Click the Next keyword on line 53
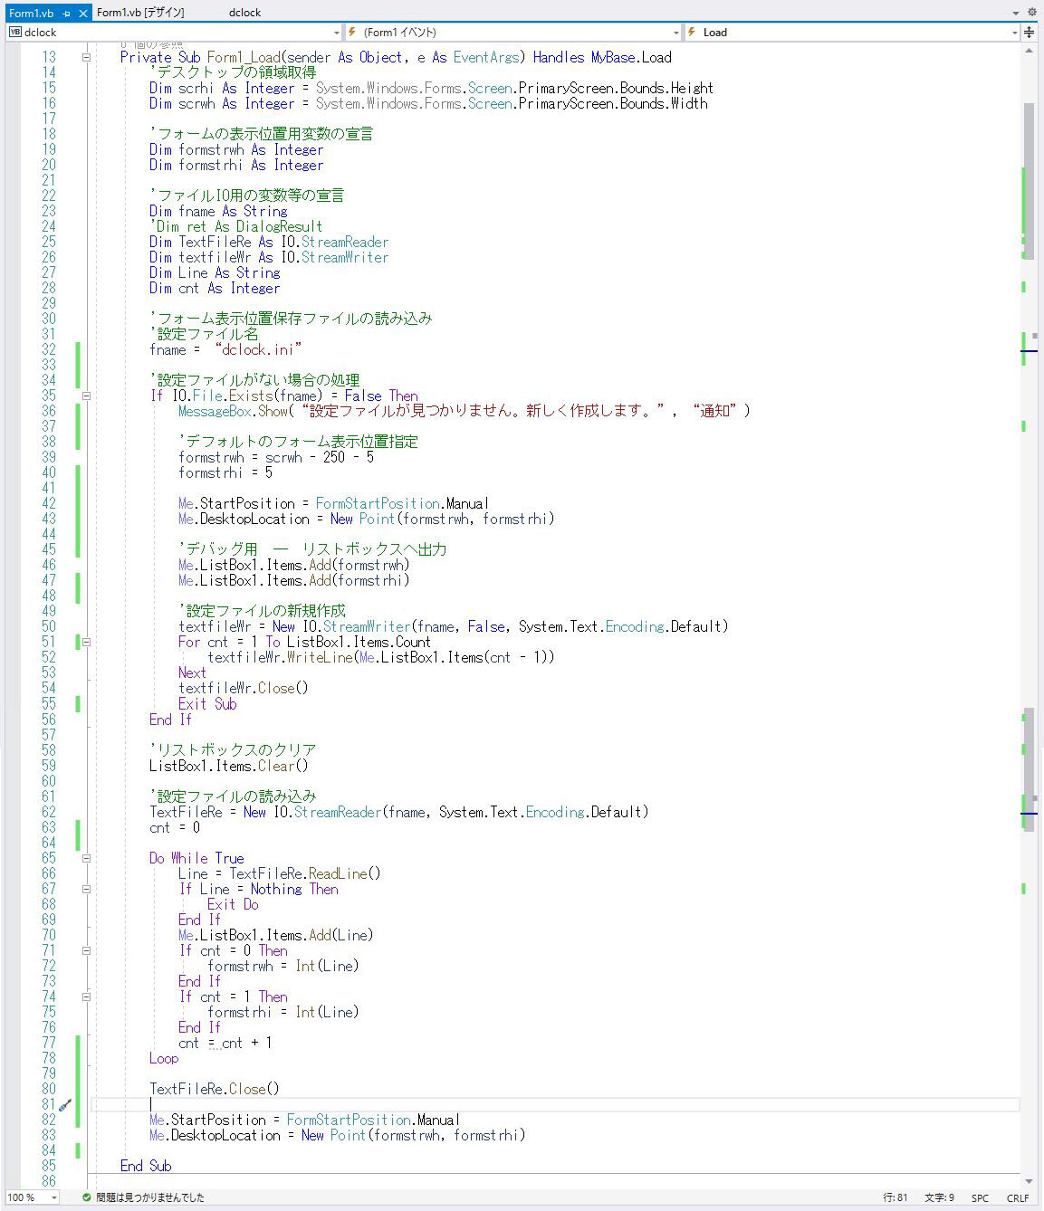Screen dimensions: 1044x1211 (x=192, y=672)
